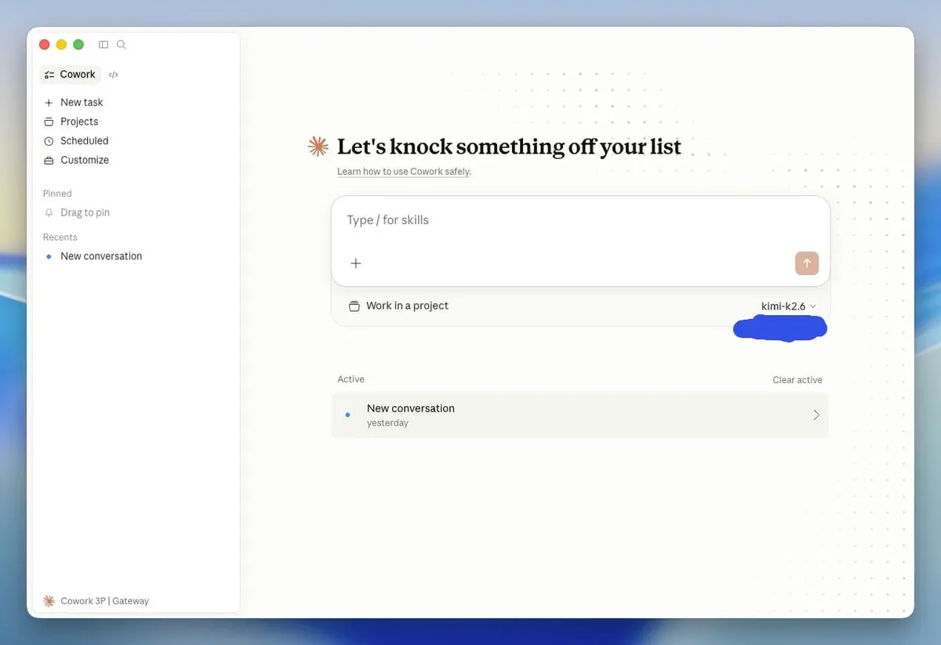Toggle the sidebar panel icon
Viewport: 941px width, 645px height.
[104, 45]
